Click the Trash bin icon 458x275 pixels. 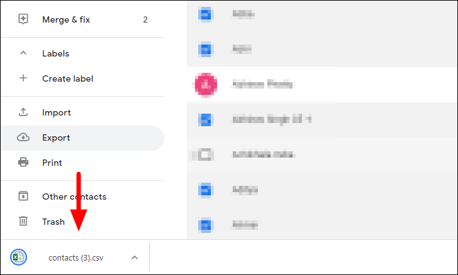[23, 222]
